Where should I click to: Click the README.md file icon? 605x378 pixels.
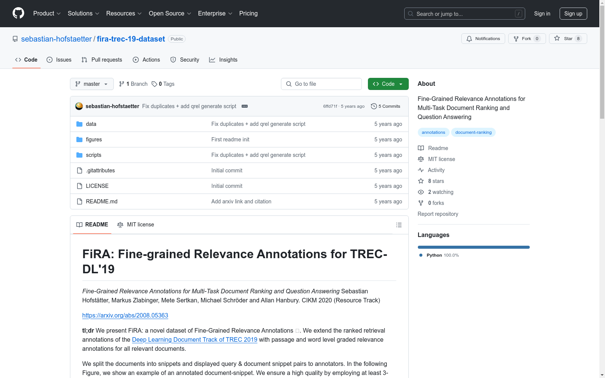tap(79, 201)
